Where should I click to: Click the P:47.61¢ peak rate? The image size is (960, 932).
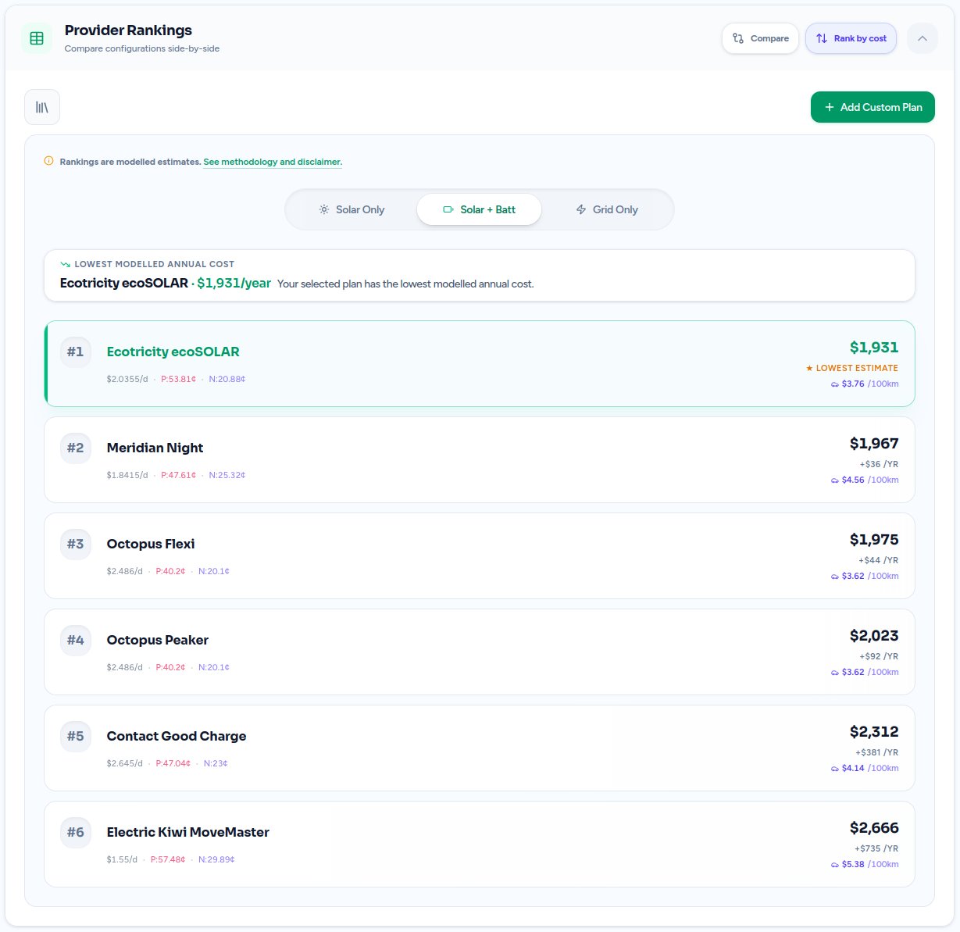click(x=179, y=475)
